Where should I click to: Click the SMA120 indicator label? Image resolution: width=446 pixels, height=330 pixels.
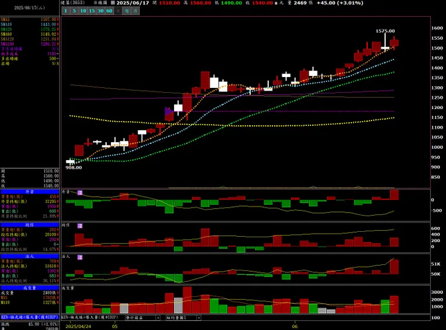[7, 39]
